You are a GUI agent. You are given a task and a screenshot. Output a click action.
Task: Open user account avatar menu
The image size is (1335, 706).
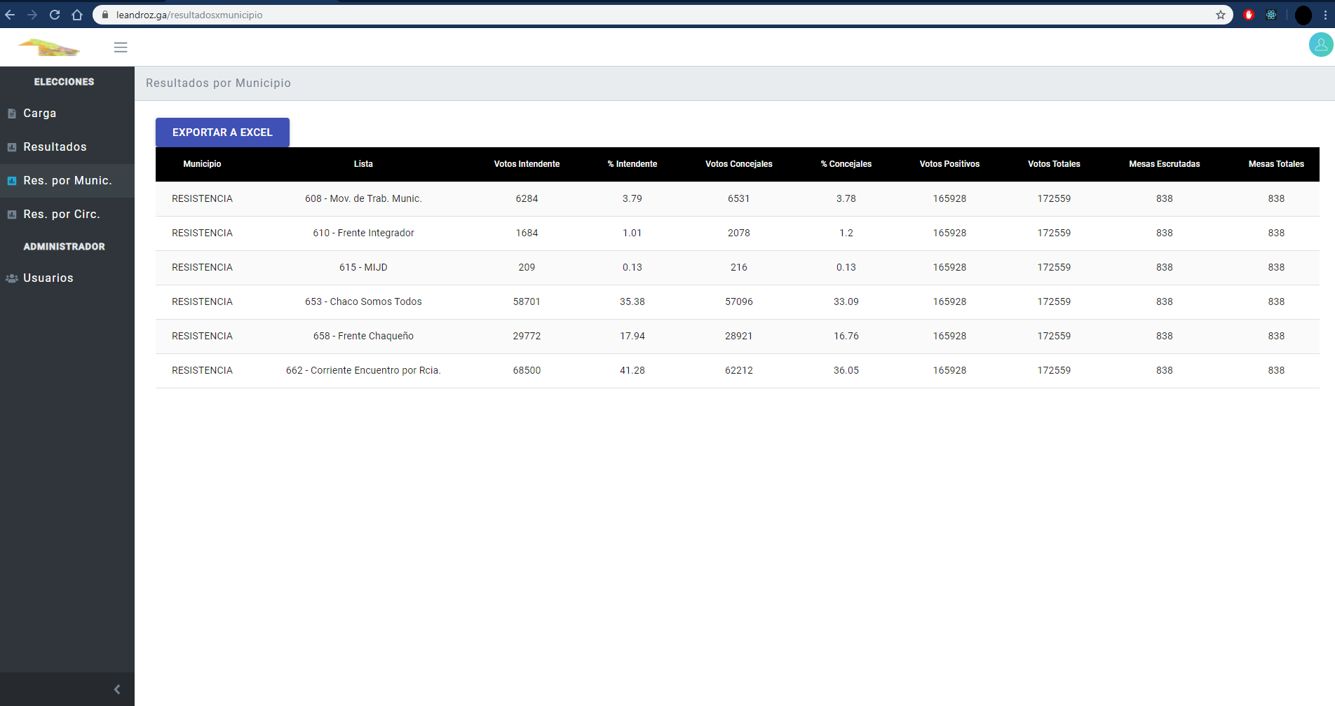(x=1321, y=45)
